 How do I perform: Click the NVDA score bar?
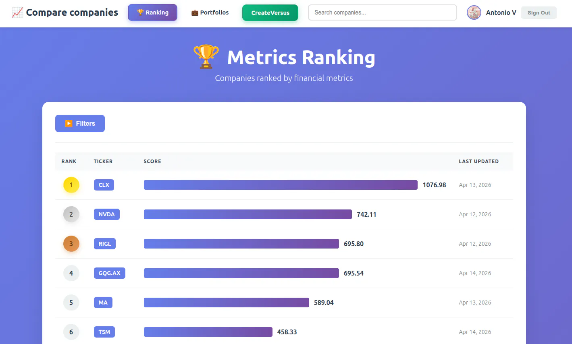pos(248,214)
